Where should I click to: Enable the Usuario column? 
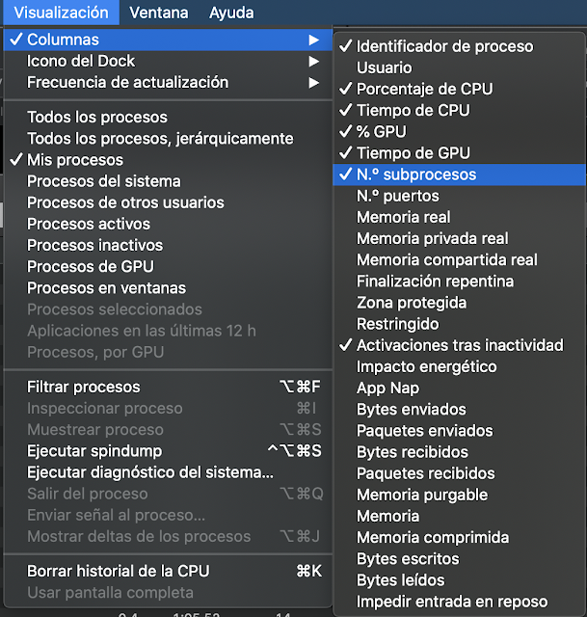[x=384, y=67]
